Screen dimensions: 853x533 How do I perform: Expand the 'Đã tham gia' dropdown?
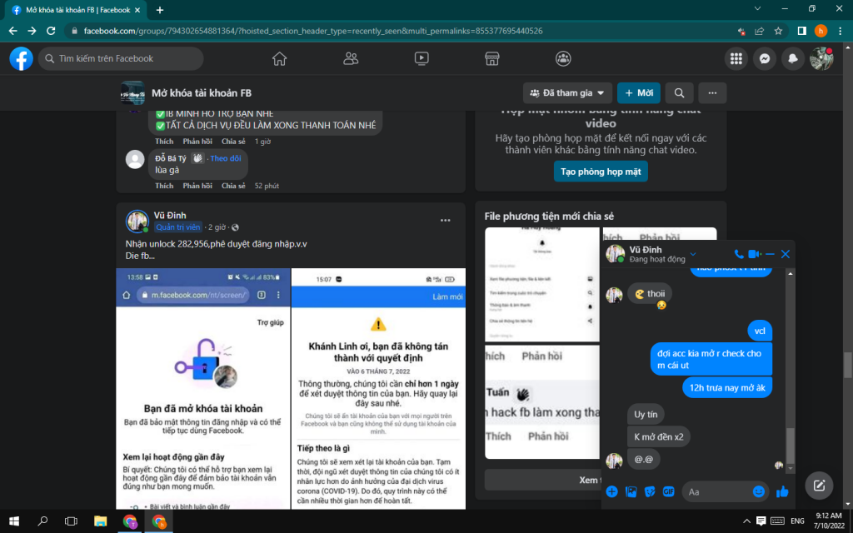point(568,92)
